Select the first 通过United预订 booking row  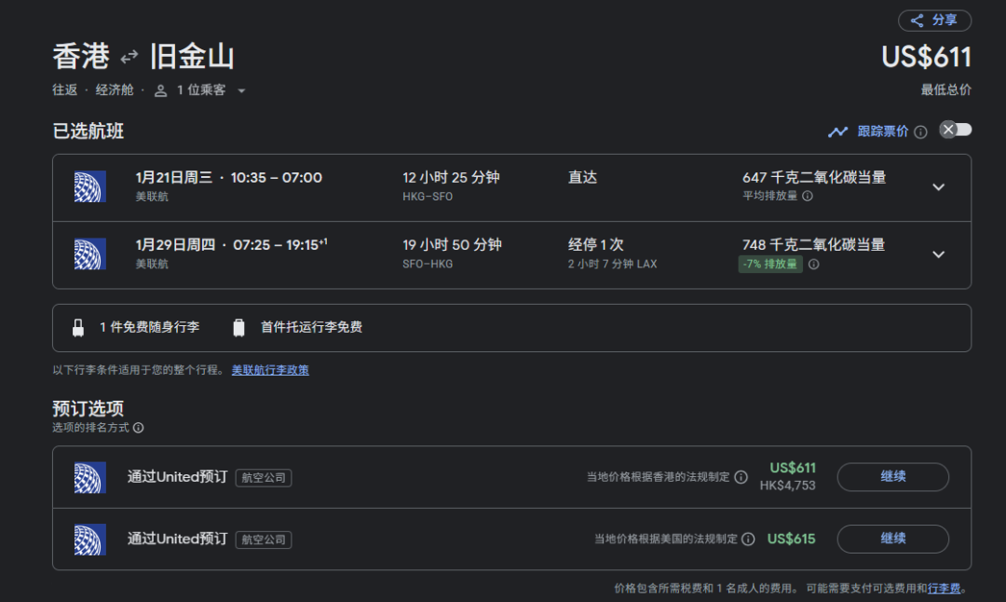[177, 477]
